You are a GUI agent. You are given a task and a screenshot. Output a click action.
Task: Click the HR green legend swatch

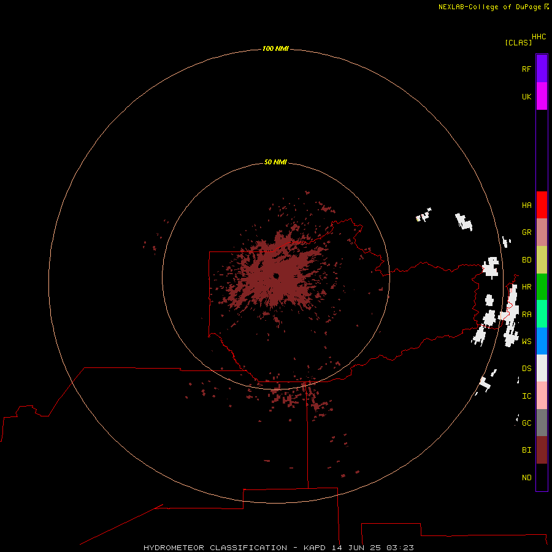tap(542, 287)
